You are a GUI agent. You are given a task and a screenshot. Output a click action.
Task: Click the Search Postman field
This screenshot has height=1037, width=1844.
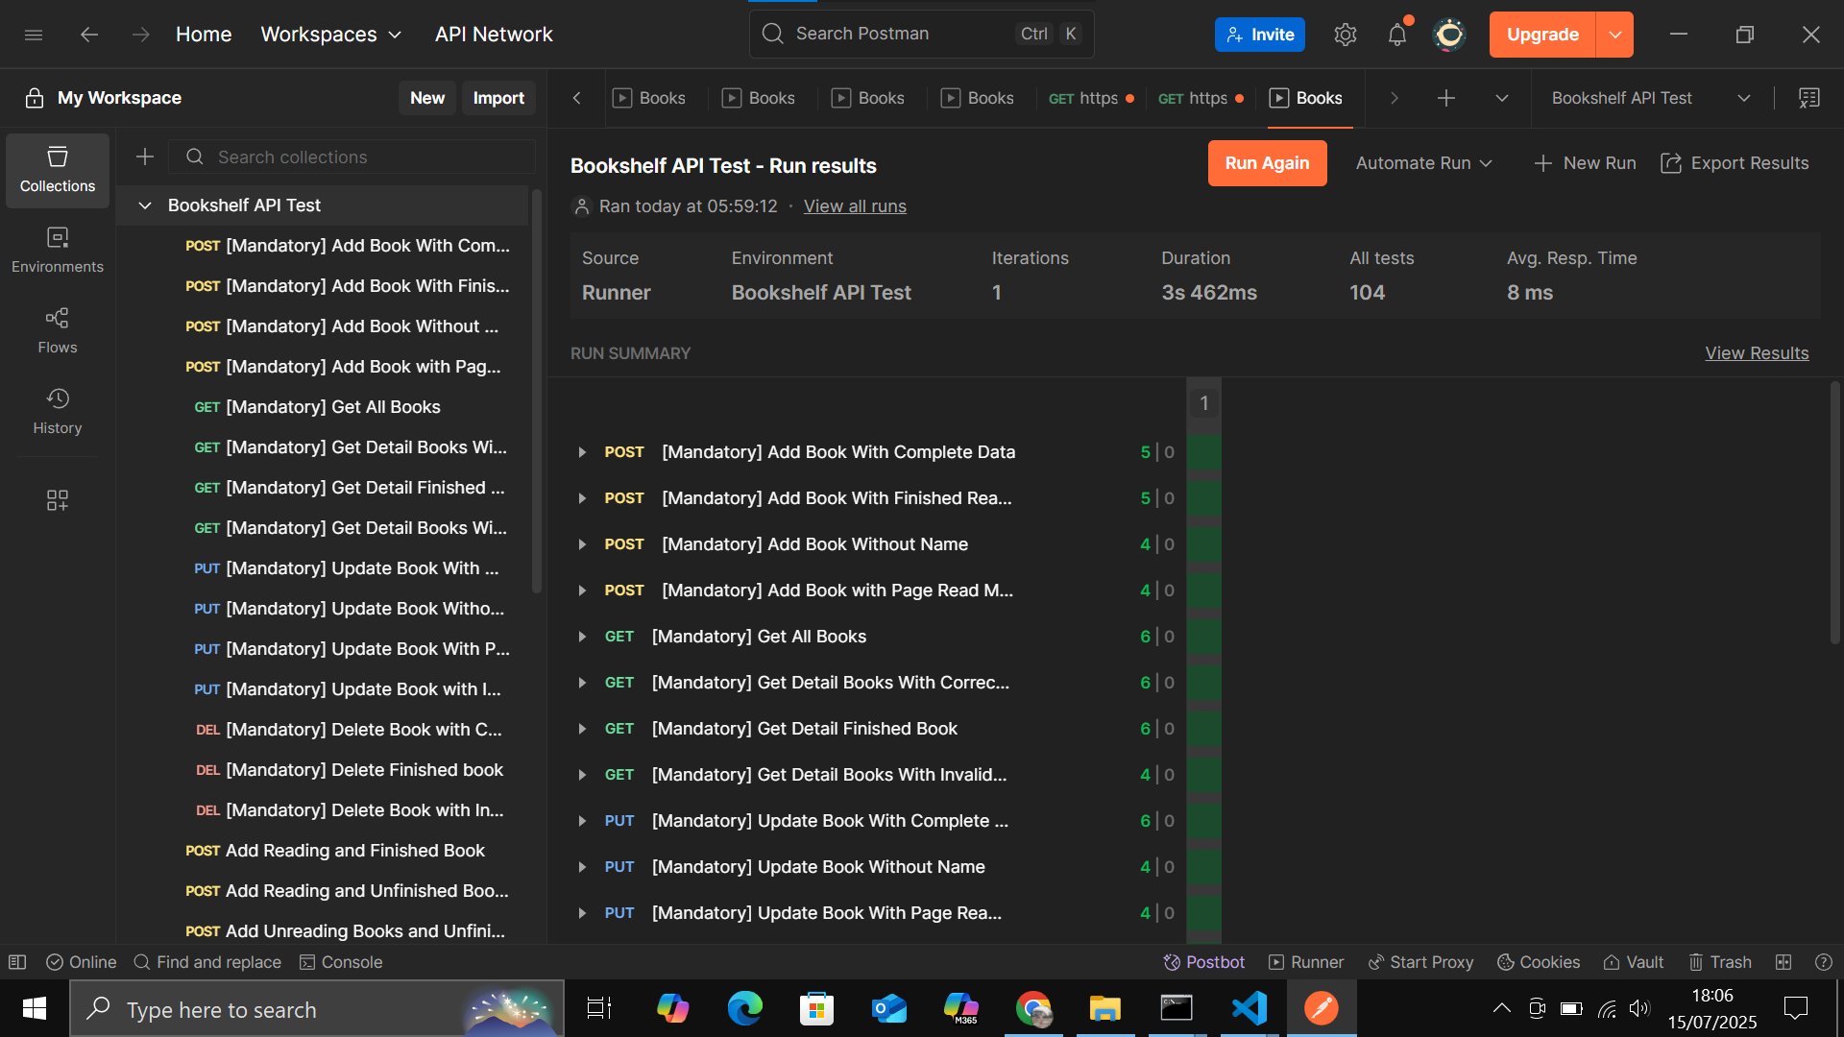coord(921,35)
